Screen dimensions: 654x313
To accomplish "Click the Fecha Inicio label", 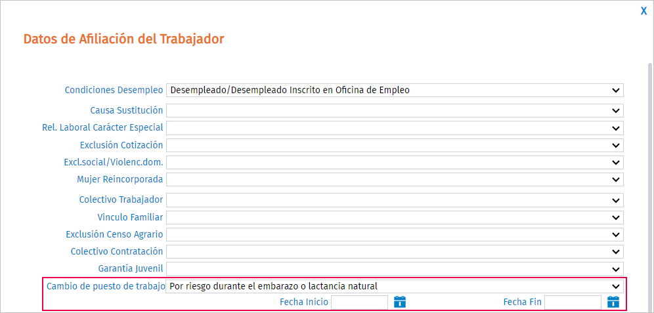I will 304,302.
